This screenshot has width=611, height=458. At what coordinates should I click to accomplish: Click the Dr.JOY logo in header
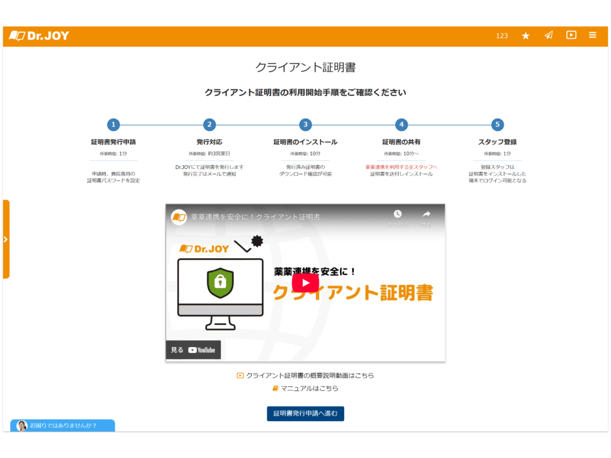pos(39,36)
